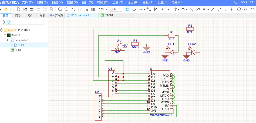
Task: Switch to the 开始页 tab
Action: click(57, 15)
